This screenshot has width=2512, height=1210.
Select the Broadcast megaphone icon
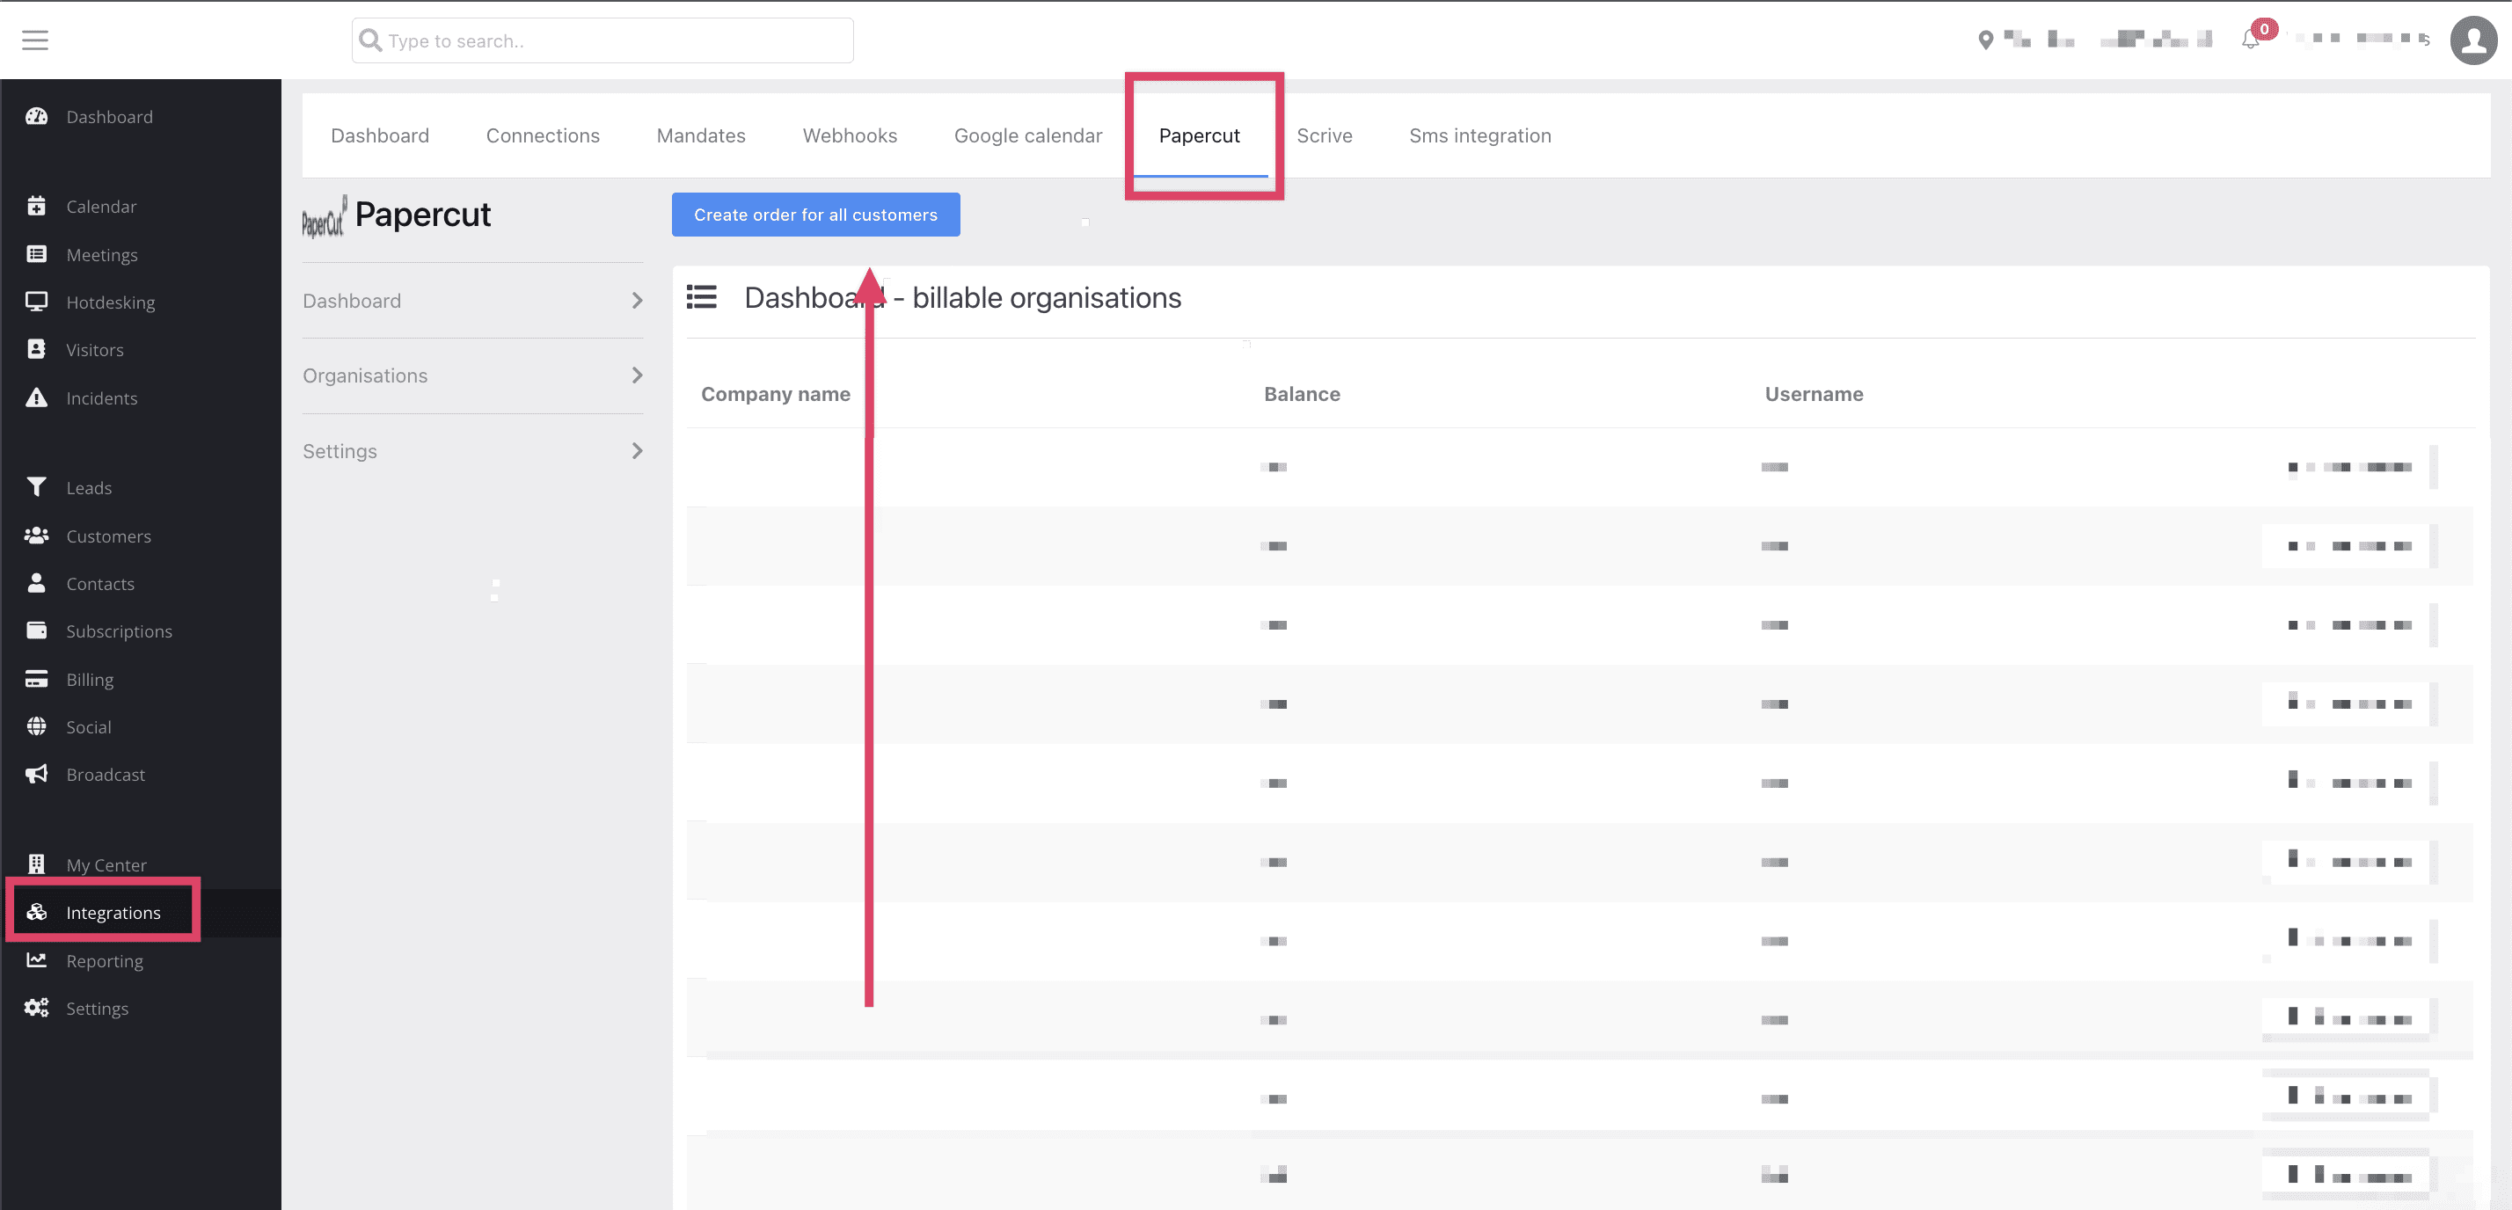tap(36, 773)
